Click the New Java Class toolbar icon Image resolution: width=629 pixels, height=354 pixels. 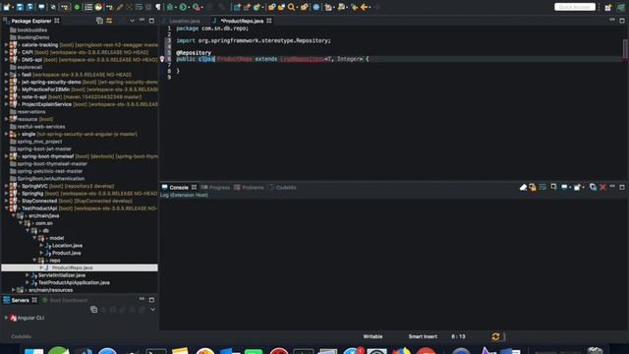pos(257,7)
